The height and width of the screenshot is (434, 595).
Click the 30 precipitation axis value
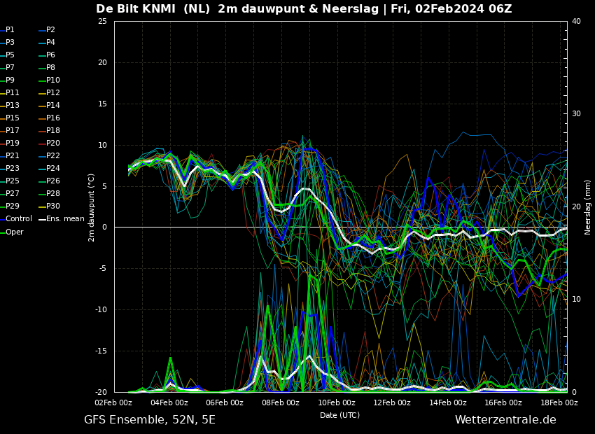tap(576, 114)
